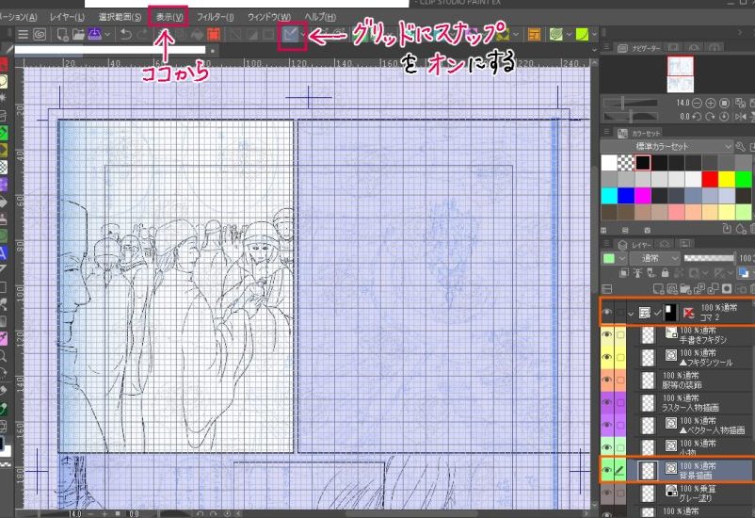Click the Undo arrow in command bar

click(x=126, y=35)
